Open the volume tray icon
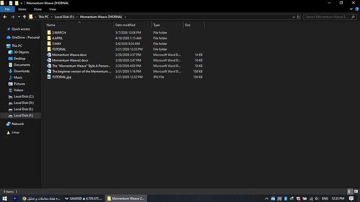The image size is (360, 202). pos(317,198)
